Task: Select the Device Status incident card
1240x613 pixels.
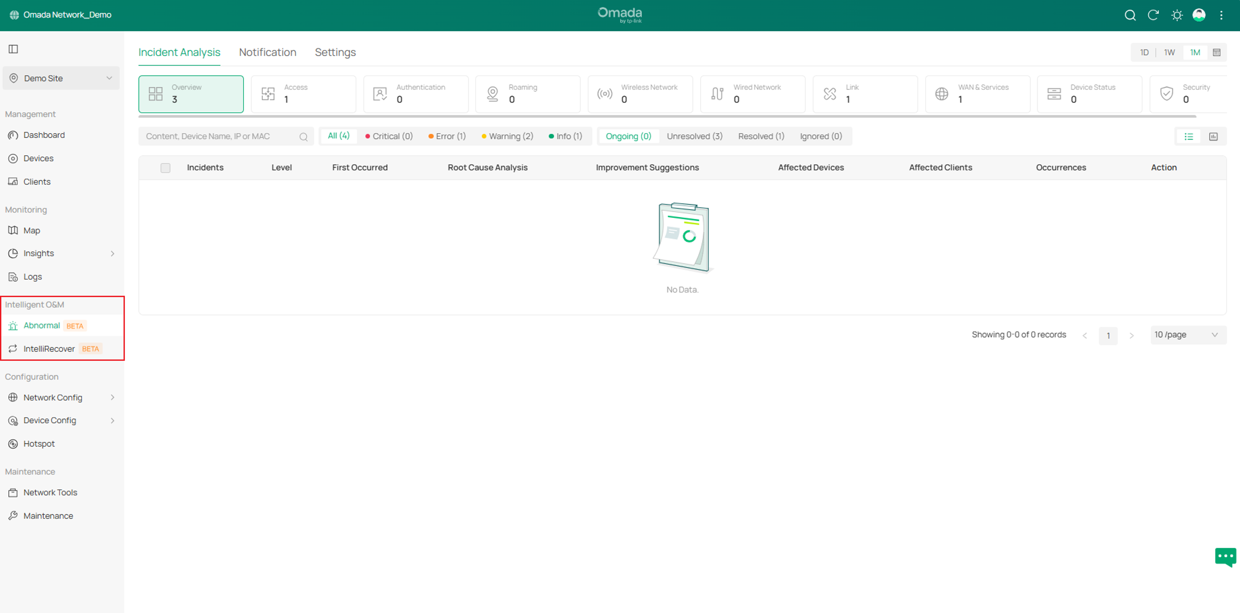Action: point(1090,94)
